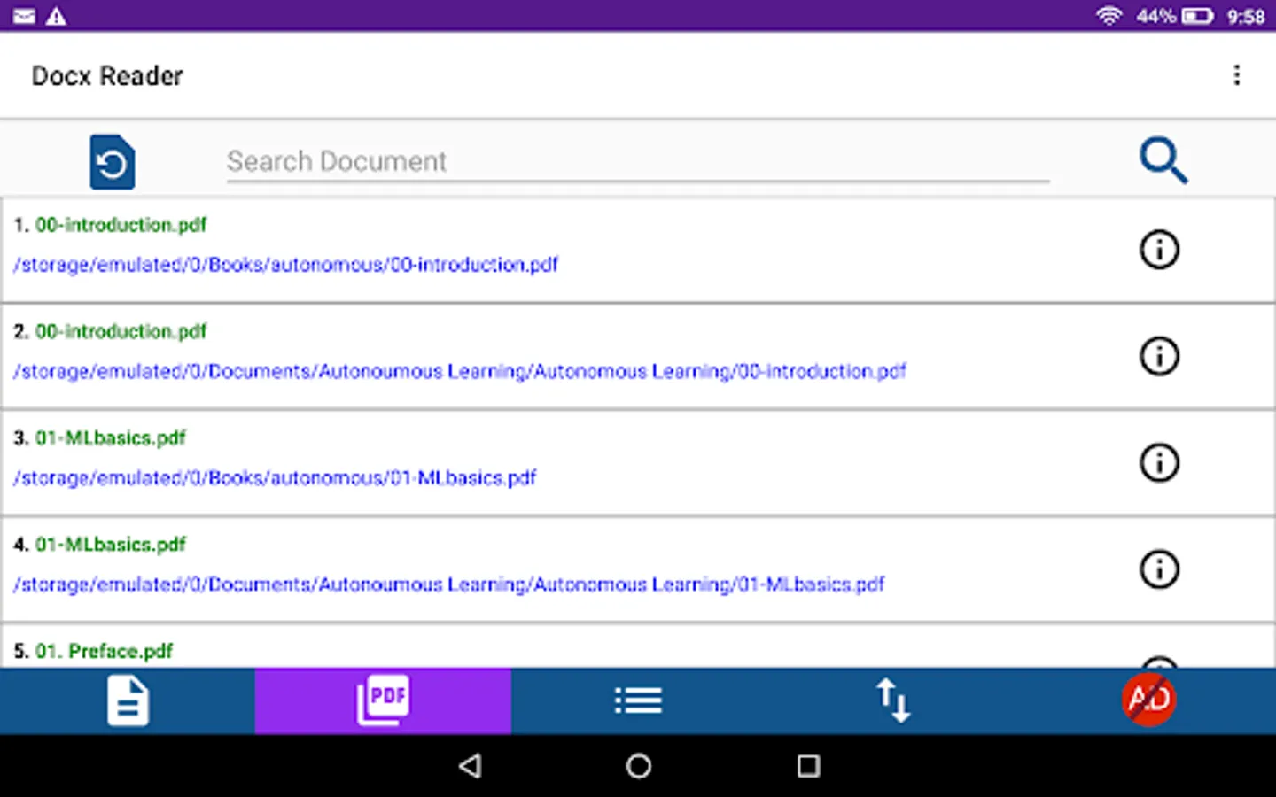
Task: Tap the Android back button
Action: coord(471,766)
